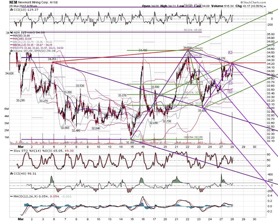The height and width of the screenshot is (223, 278).
Task: Click the 33.530 price label
Action: pos(80,86)
